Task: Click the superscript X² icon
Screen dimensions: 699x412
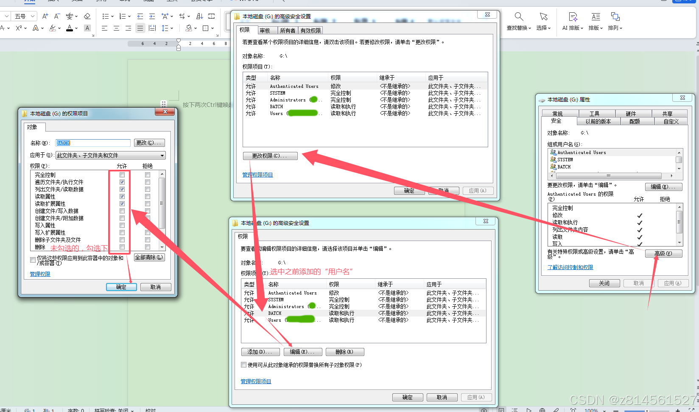Action: click(19, 28)
